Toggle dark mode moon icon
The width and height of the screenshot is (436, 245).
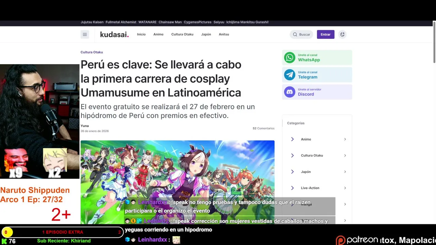[x=342, y=34]
